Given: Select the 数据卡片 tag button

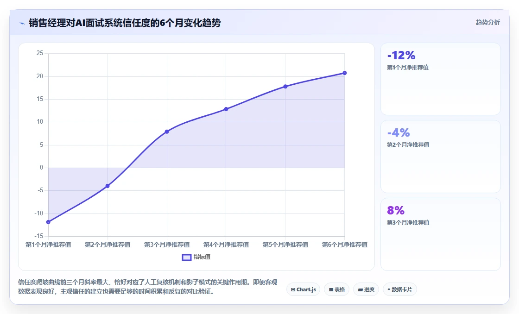Looking at the screenshot, I should pyautogui.click(x=400, y=289).
